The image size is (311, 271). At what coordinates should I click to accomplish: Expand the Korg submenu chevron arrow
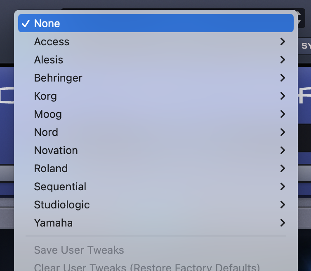(283, 96)
